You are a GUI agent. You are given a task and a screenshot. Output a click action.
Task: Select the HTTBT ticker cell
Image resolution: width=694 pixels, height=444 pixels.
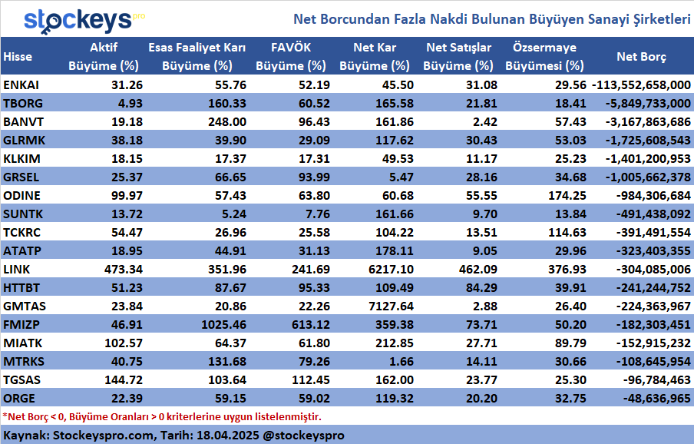[x=21, y=288]
